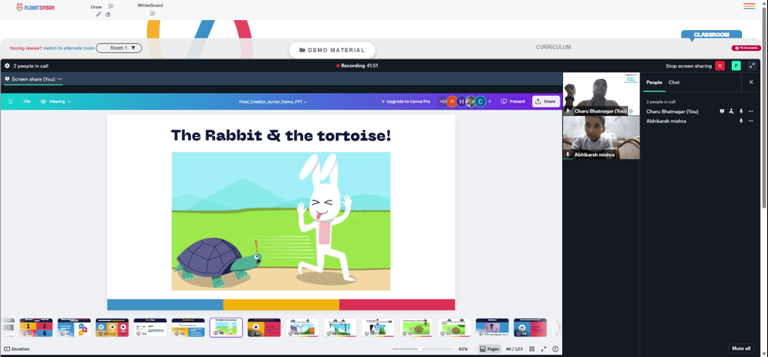
Task: Expand call to fullscreen
Action: [752, 65]
